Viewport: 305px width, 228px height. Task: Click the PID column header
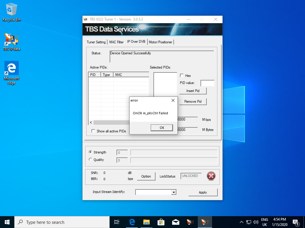tap(95, 75)
